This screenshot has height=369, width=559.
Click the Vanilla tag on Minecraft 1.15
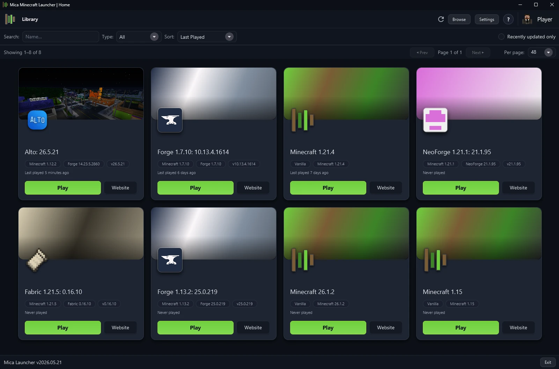point(433,304)
